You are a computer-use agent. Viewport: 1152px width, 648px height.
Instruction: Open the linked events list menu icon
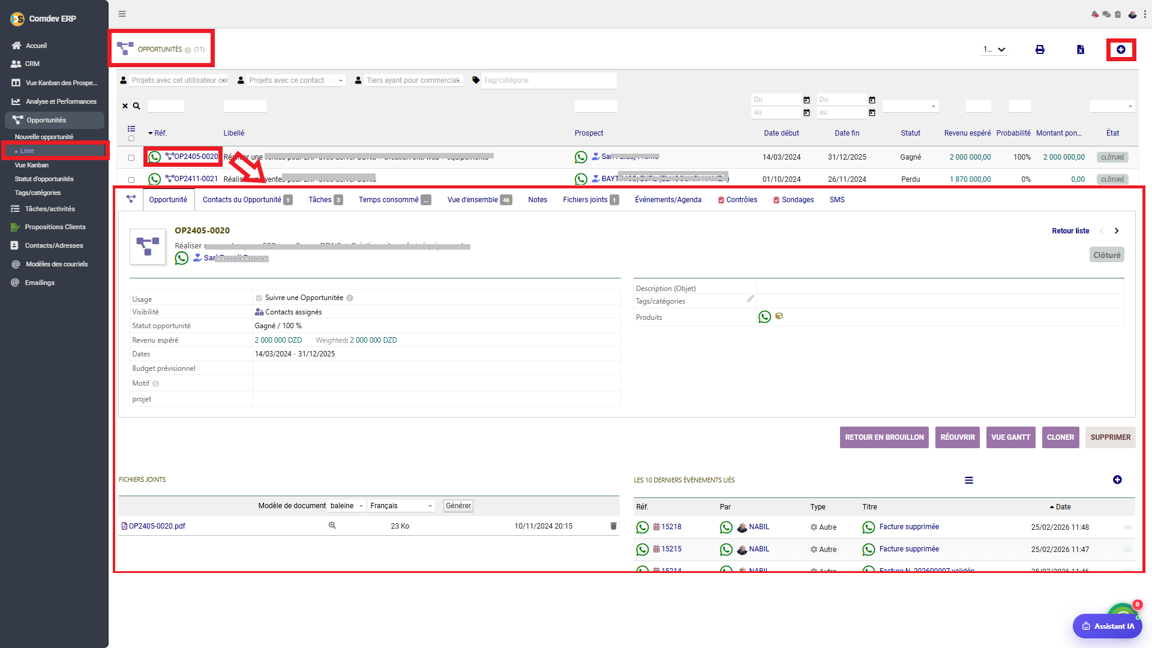click(969, 481)
